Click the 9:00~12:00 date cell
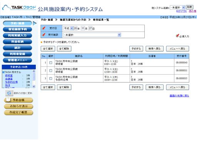The image size is (197, 141). [117, 62]
